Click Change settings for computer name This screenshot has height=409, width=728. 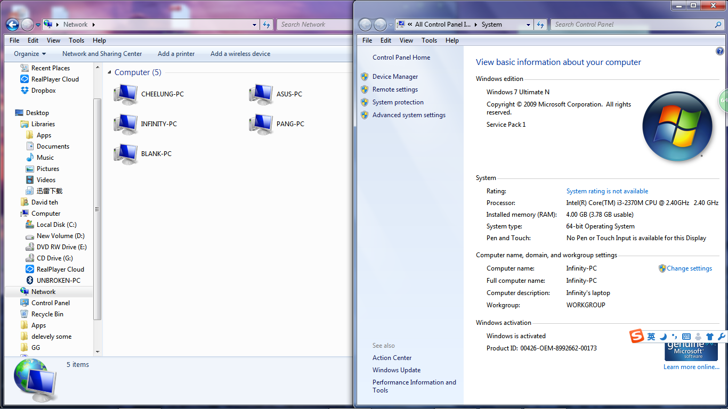[689, 268]
